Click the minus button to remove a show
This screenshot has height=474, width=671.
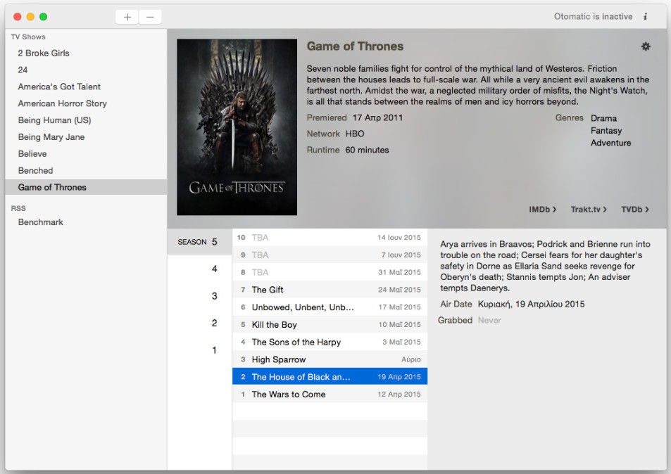tap(150, 17)
